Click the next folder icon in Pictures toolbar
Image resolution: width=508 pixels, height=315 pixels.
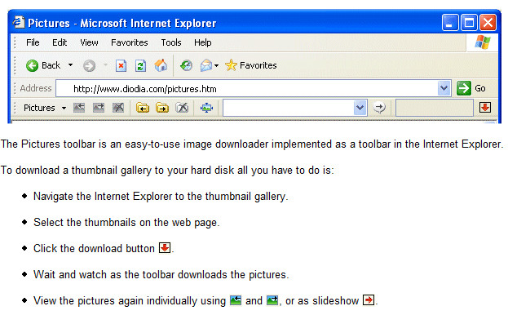pyautogui.click(x=162, y=108)
